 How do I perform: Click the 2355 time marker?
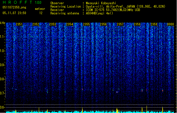(x=86, y=24)
